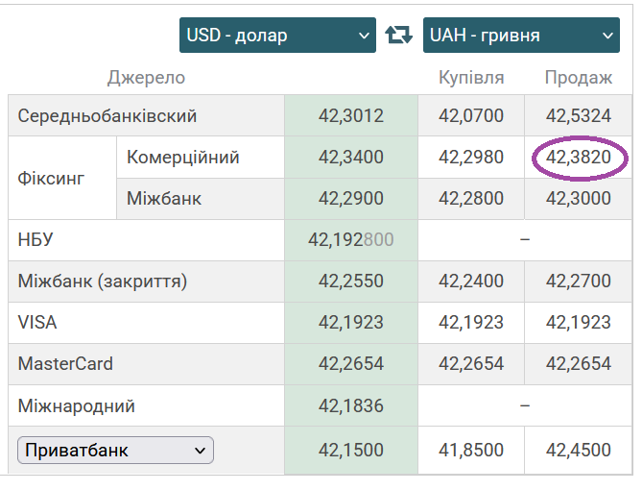
Task: Click Приватбанк buy rate 41,8500
Action: pos(471,450)
